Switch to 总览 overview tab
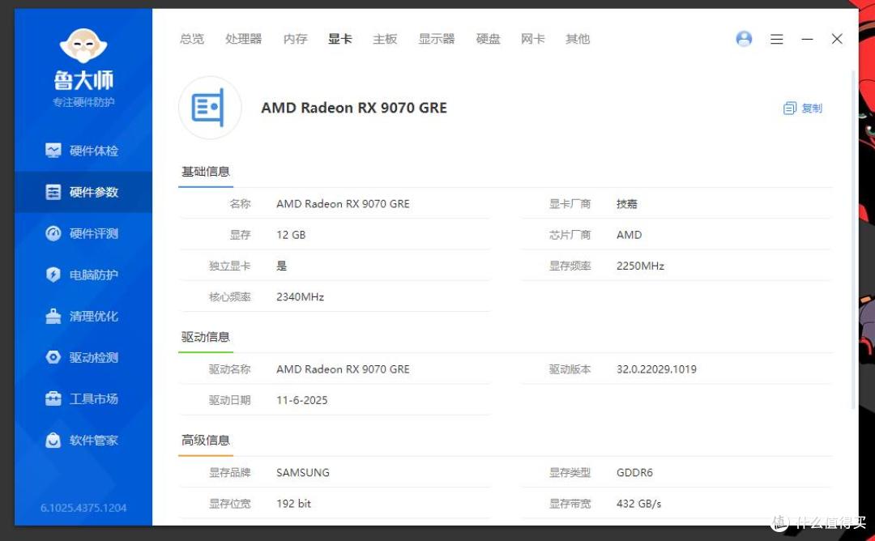Image resolution: width=875 pixels, height=541 pixels. point(192,39)
